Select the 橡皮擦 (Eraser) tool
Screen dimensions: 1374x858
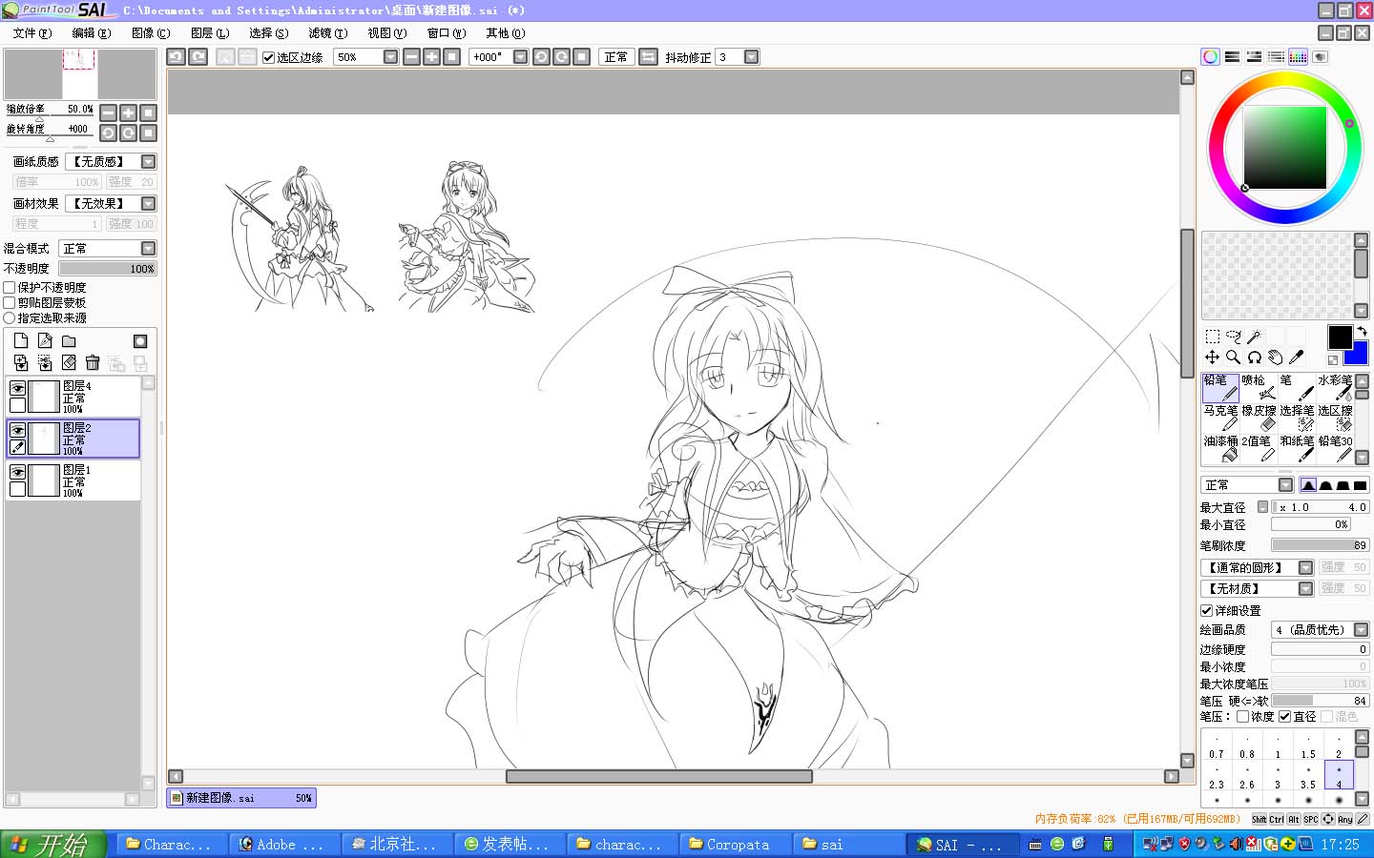pyautogui.click(x=1259, y=418)
